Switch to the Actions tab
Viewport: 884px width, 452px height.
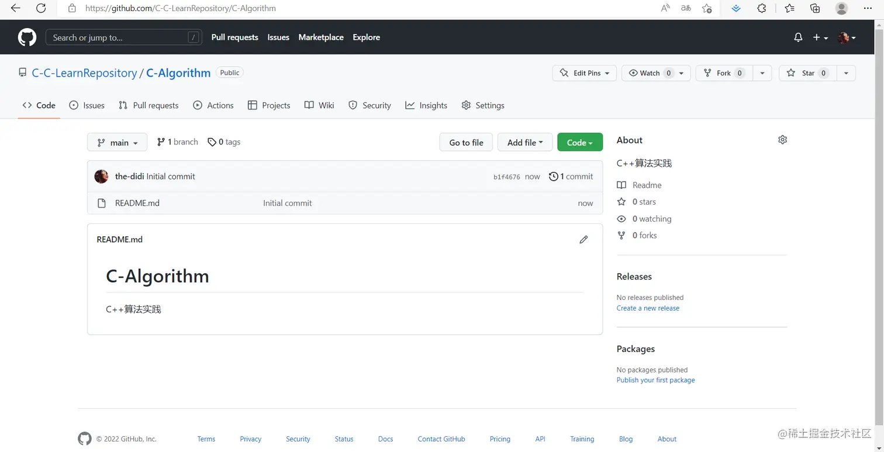click(213, 105)
